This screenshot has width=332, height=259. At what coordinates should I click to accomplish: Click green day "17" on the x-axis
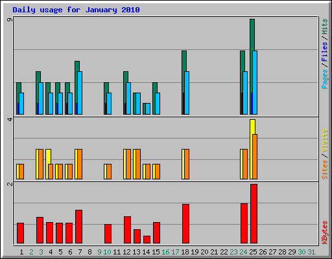tap(175, 252)
